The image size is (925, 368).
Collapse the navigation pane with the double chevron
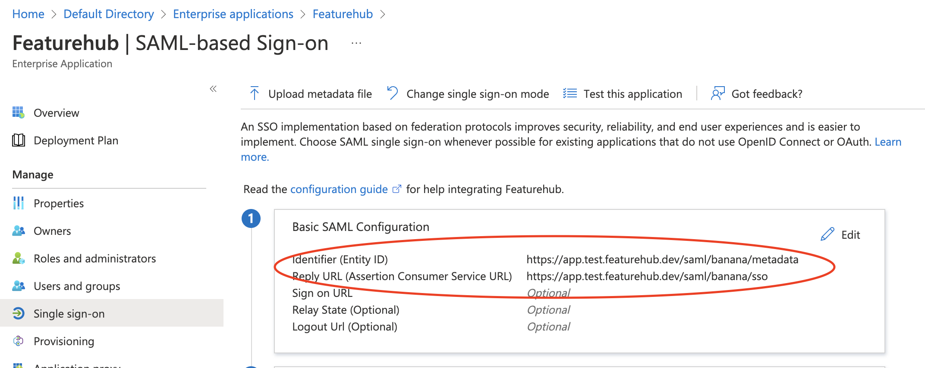(x=213, y=88)
